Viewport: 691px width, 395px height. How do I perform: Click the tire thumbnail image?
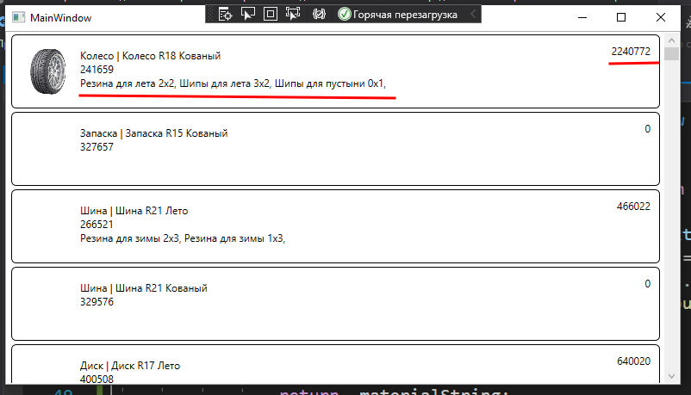pyautogui.click(x=46, y=71)
